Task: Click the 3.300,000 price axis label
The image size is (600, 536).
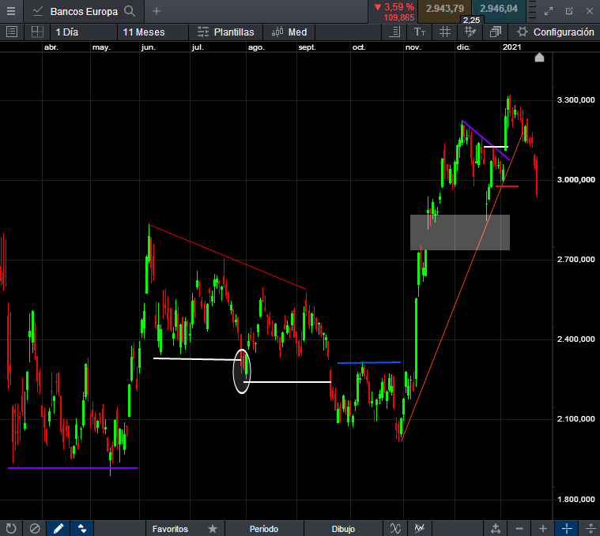Action: click(x=576, y=100)
